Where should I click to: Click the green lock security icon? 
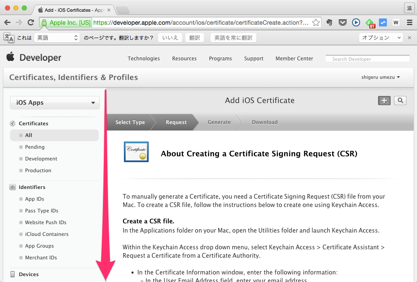coord(44,23)
